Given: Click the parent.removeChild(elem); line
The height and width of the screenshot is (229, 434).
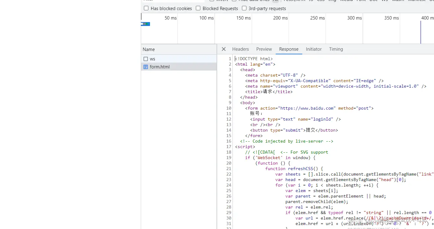Looking at the screenshot, I should click(x=317, y=202).
